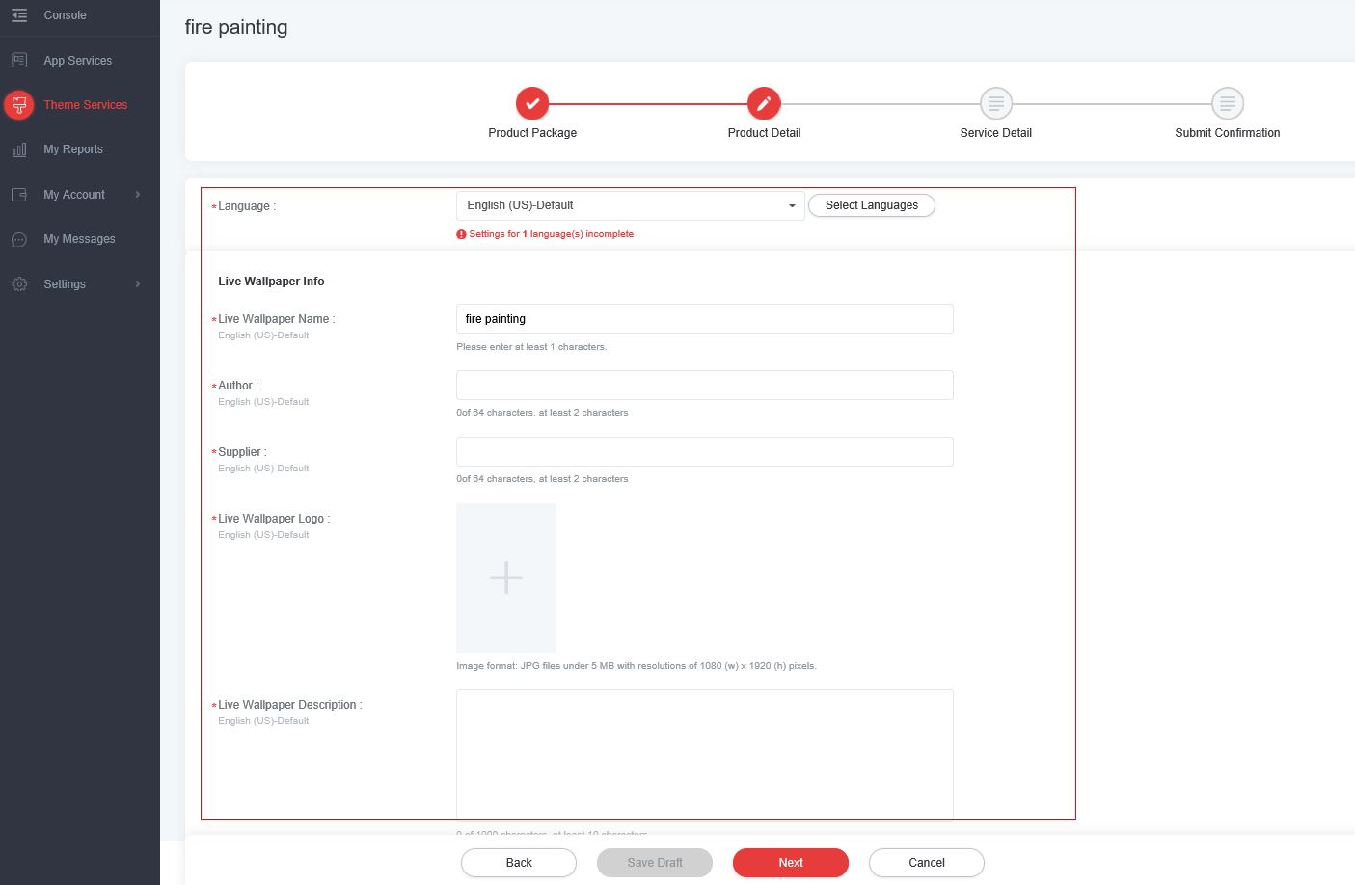Viewport: 1355px width, 885px height.
Task: Jump to the Service Detail step circle
Action: point(995,103)
